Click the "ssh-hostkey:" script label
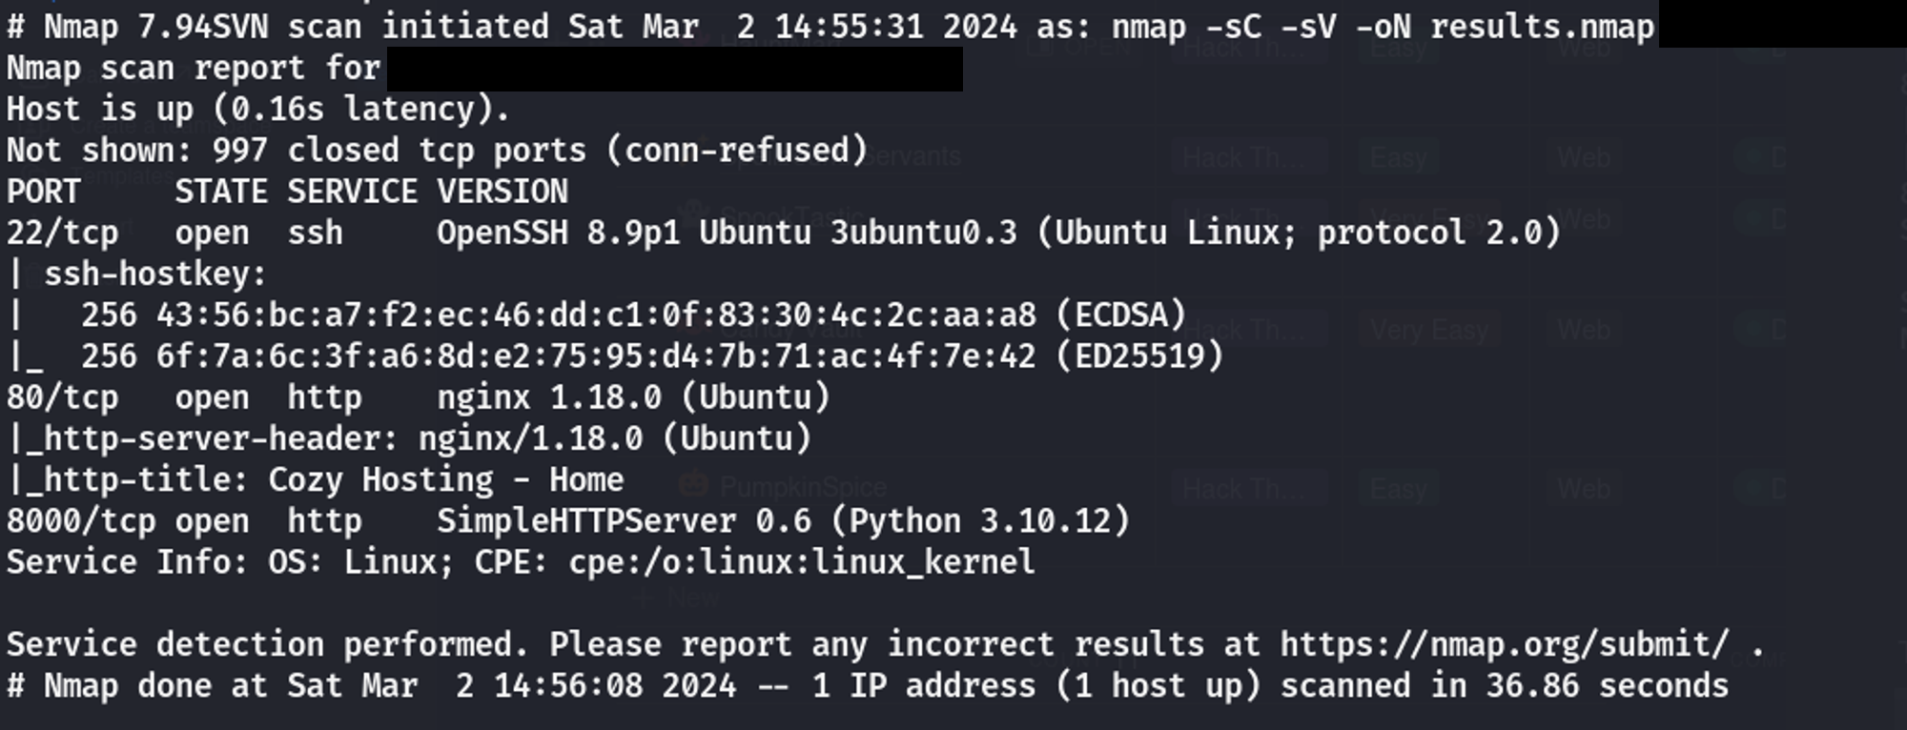This screenshot has width=1907, height=730. [x=155, y=274]
